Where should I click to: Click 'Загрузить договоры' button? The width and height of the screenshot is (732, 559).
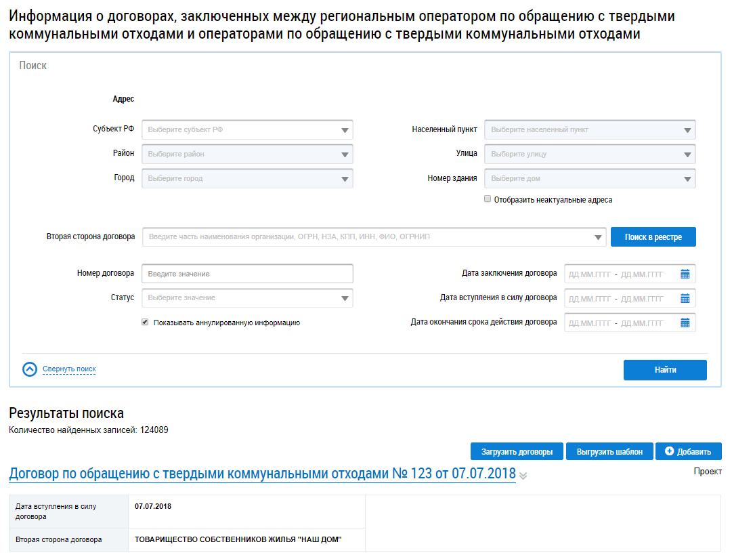pyautogui.click(x=517, y=451)
